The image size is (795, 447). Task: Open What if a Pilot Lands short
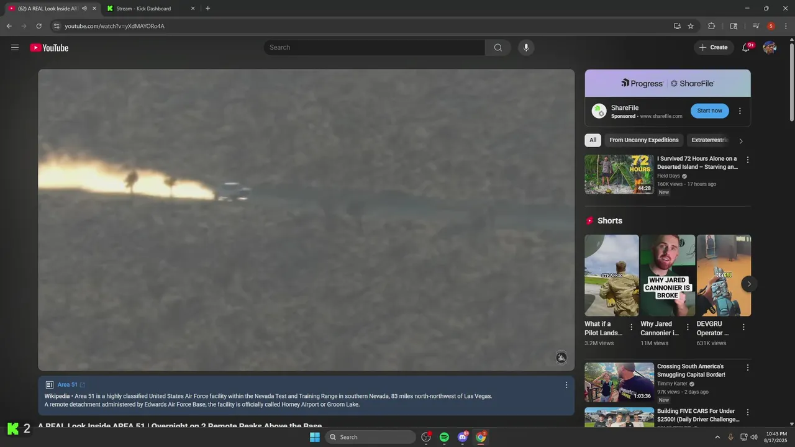[611, 276]
